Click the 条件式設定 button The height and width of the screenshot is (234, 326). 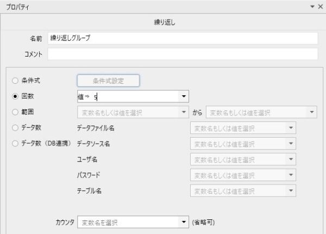108,81
